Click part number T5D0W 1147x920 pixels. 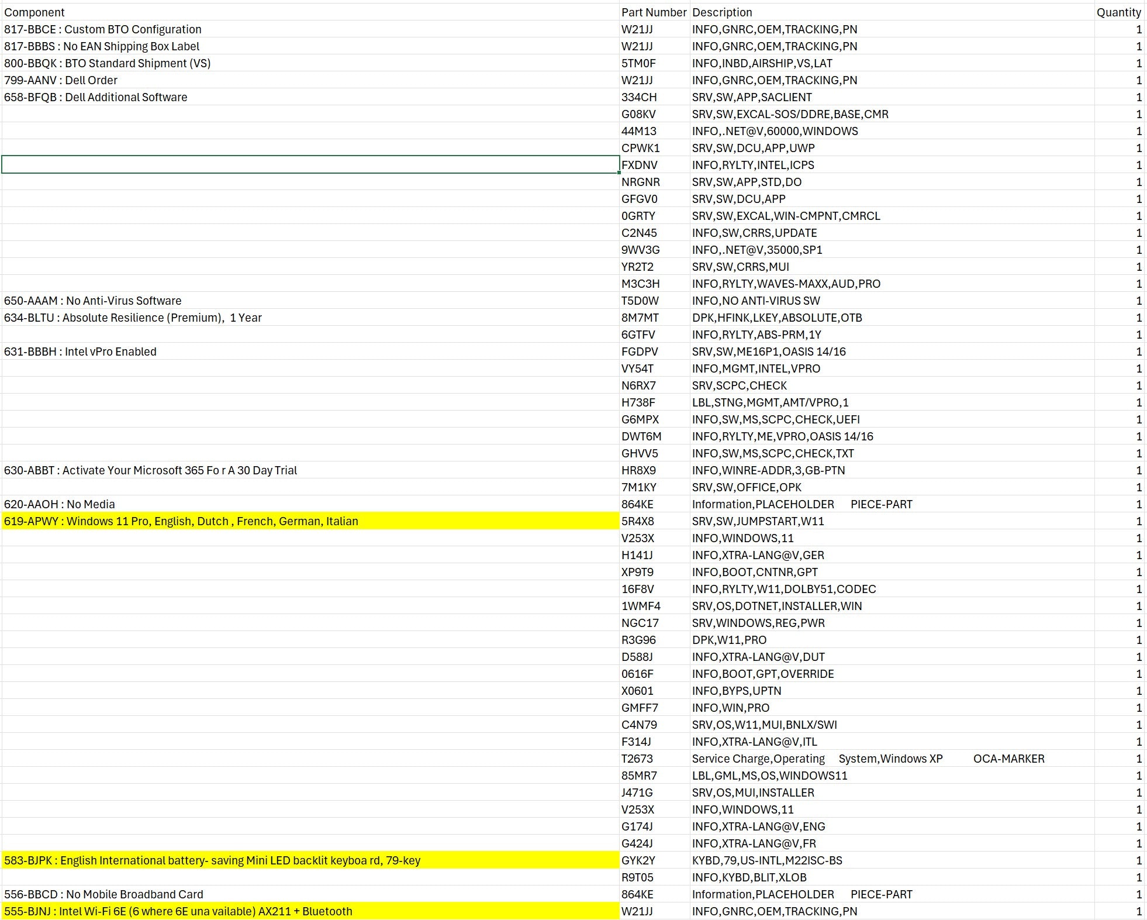pyautogui.click(x=654, y=301)
